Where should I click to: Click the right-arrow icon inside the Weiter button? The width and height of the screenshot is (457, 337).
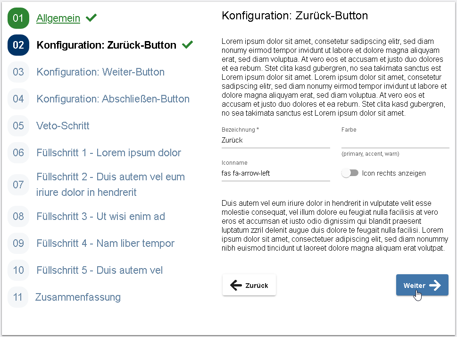(x=435, y=285)
